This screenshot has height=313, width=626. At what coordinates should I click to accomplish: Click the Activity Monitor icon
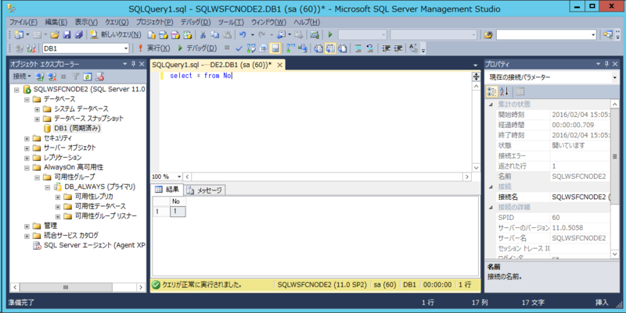[315, 35]
